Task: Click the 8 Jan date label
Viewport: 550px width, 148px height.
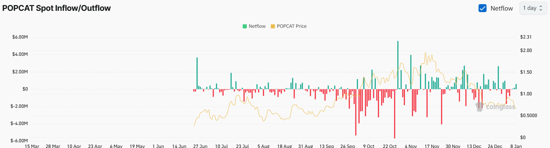Action: click(516, 146)
